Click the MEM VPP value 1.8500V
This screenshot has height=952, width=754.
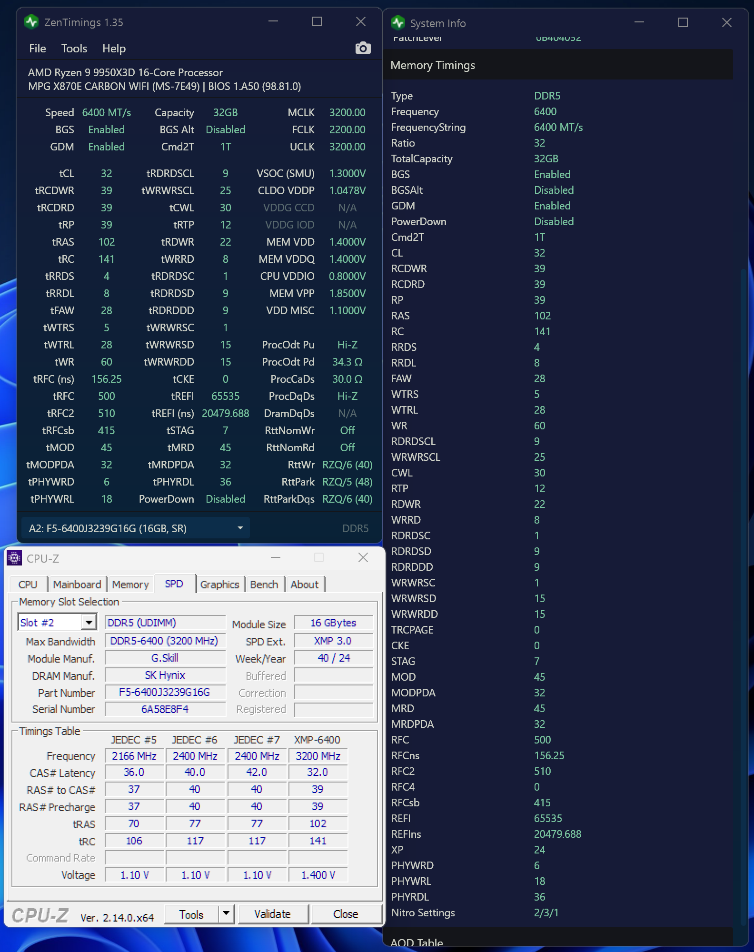(x=347, y=293)
